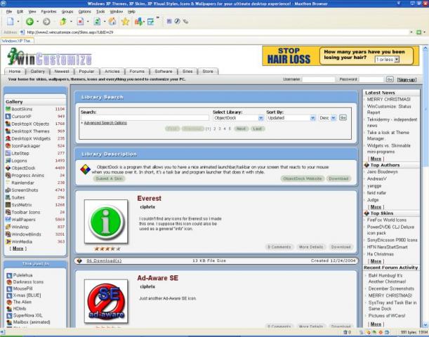The height and width of the screenshot is (337, 429).
Task: Click the Go button next to search sorting
Action: 343,118
